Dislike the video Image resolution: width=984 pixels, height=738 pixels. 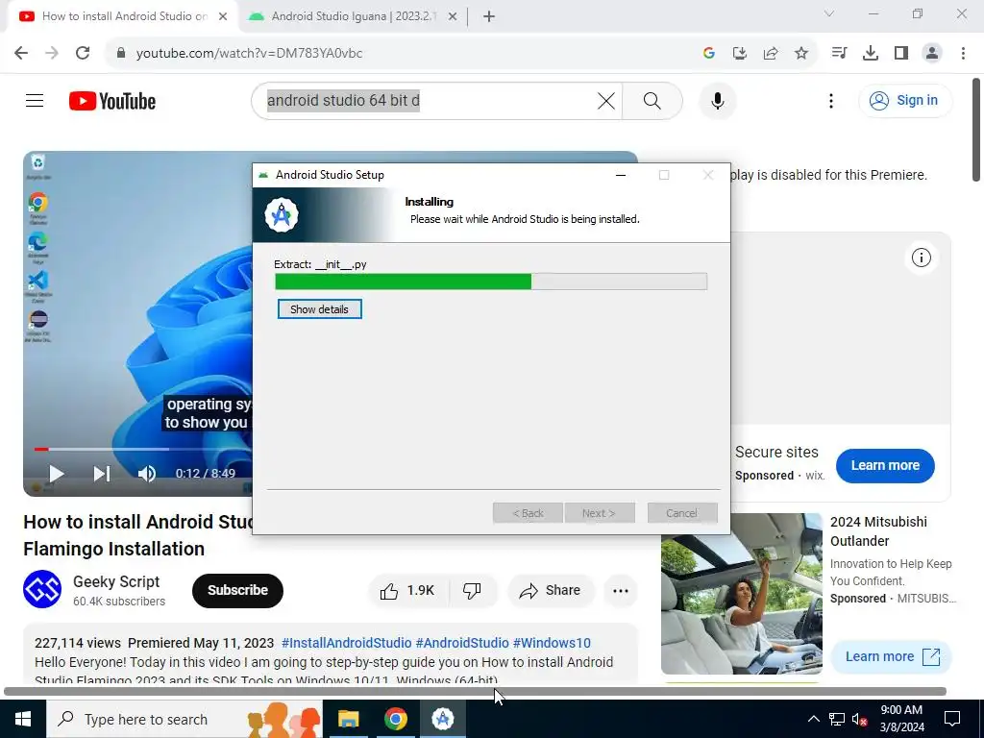(472, 591)
